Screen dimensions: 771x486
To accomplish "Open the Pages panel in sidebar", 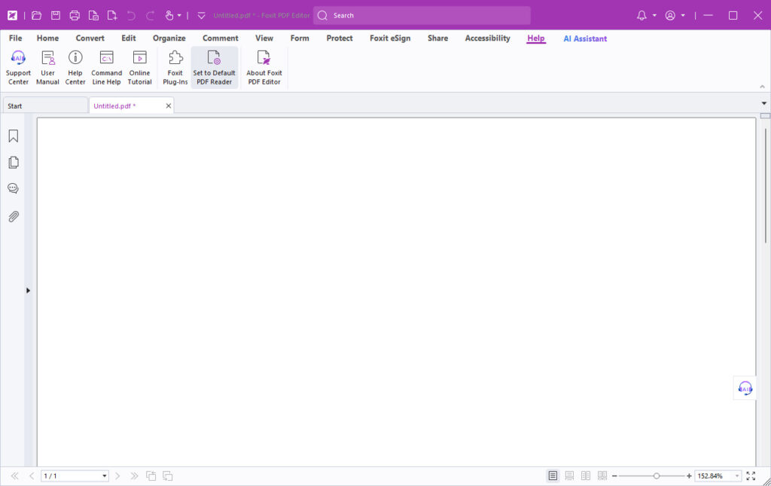I will [x=14, y=162].
